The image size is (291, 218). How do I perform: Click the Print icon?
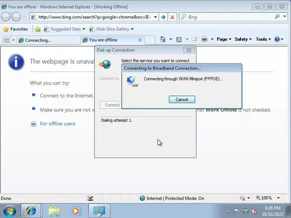click(204, 39)
